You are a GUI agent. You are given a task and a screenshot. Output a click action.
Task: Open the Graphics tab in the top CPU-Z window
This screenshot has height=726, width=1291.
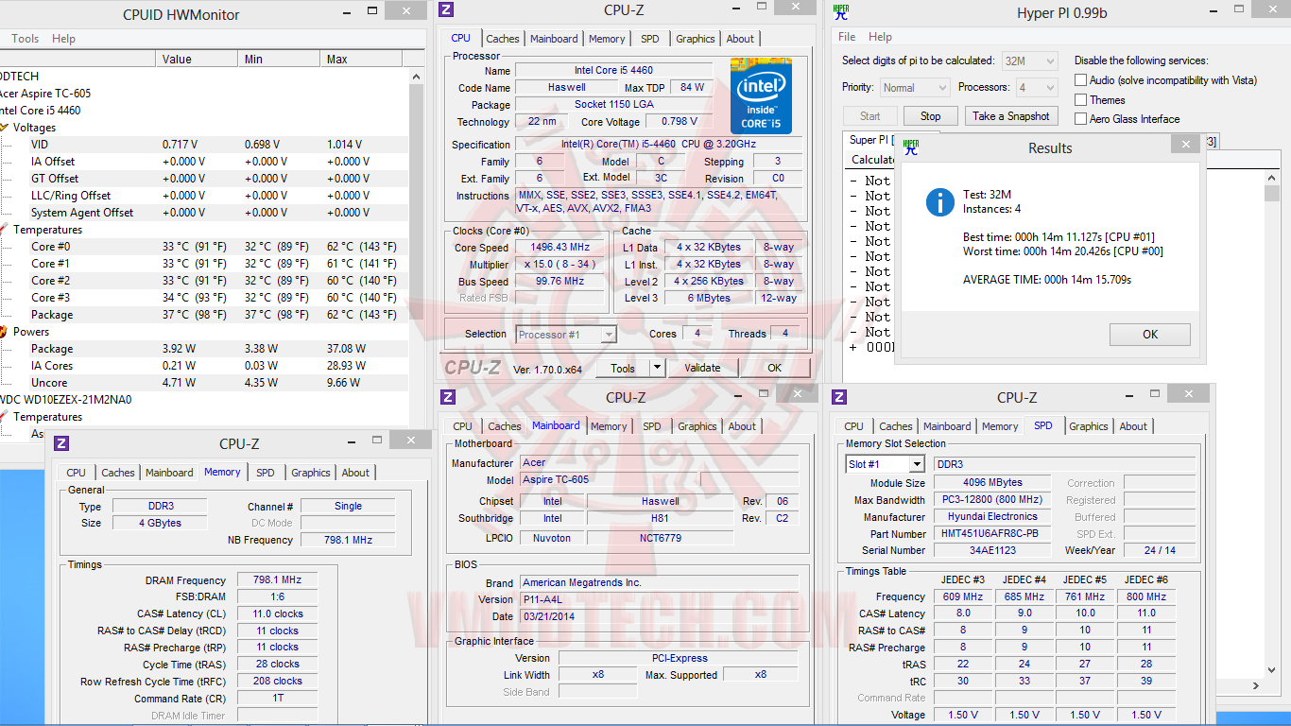pyautogui.click(x=696, y=39)
